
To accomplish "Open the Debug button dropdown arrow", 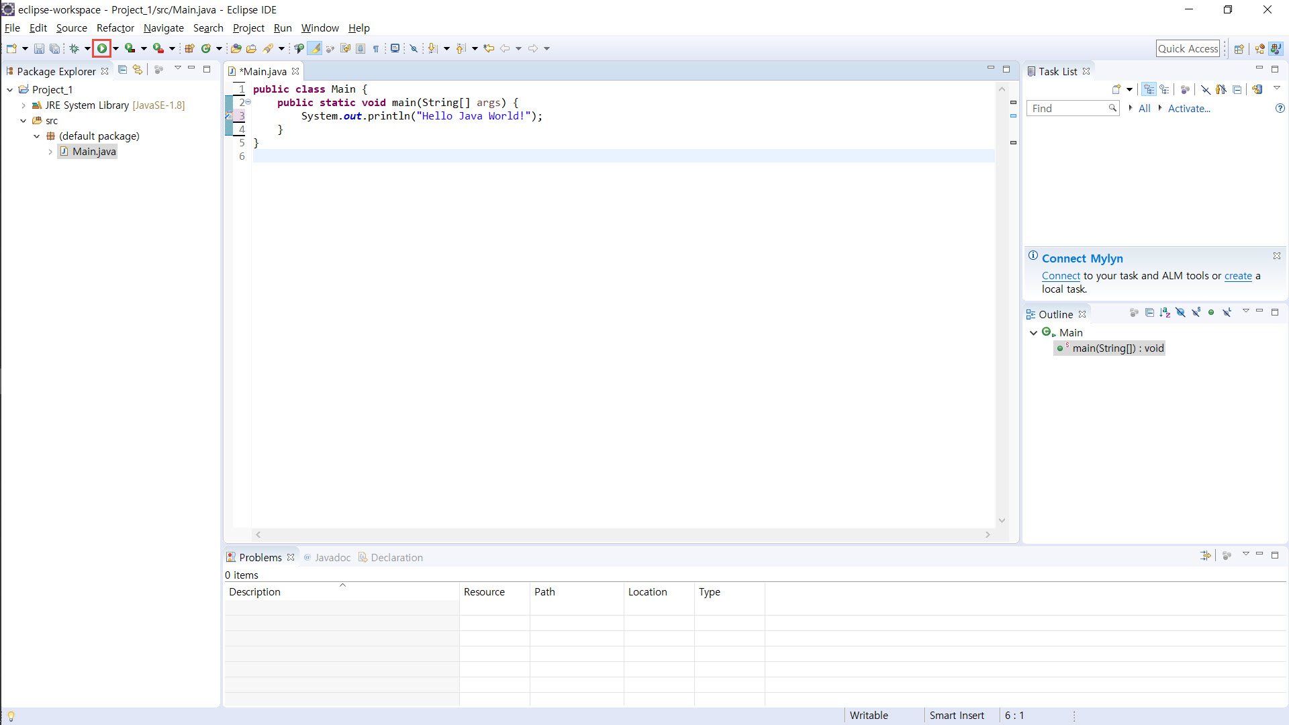I will click(87, 48).
